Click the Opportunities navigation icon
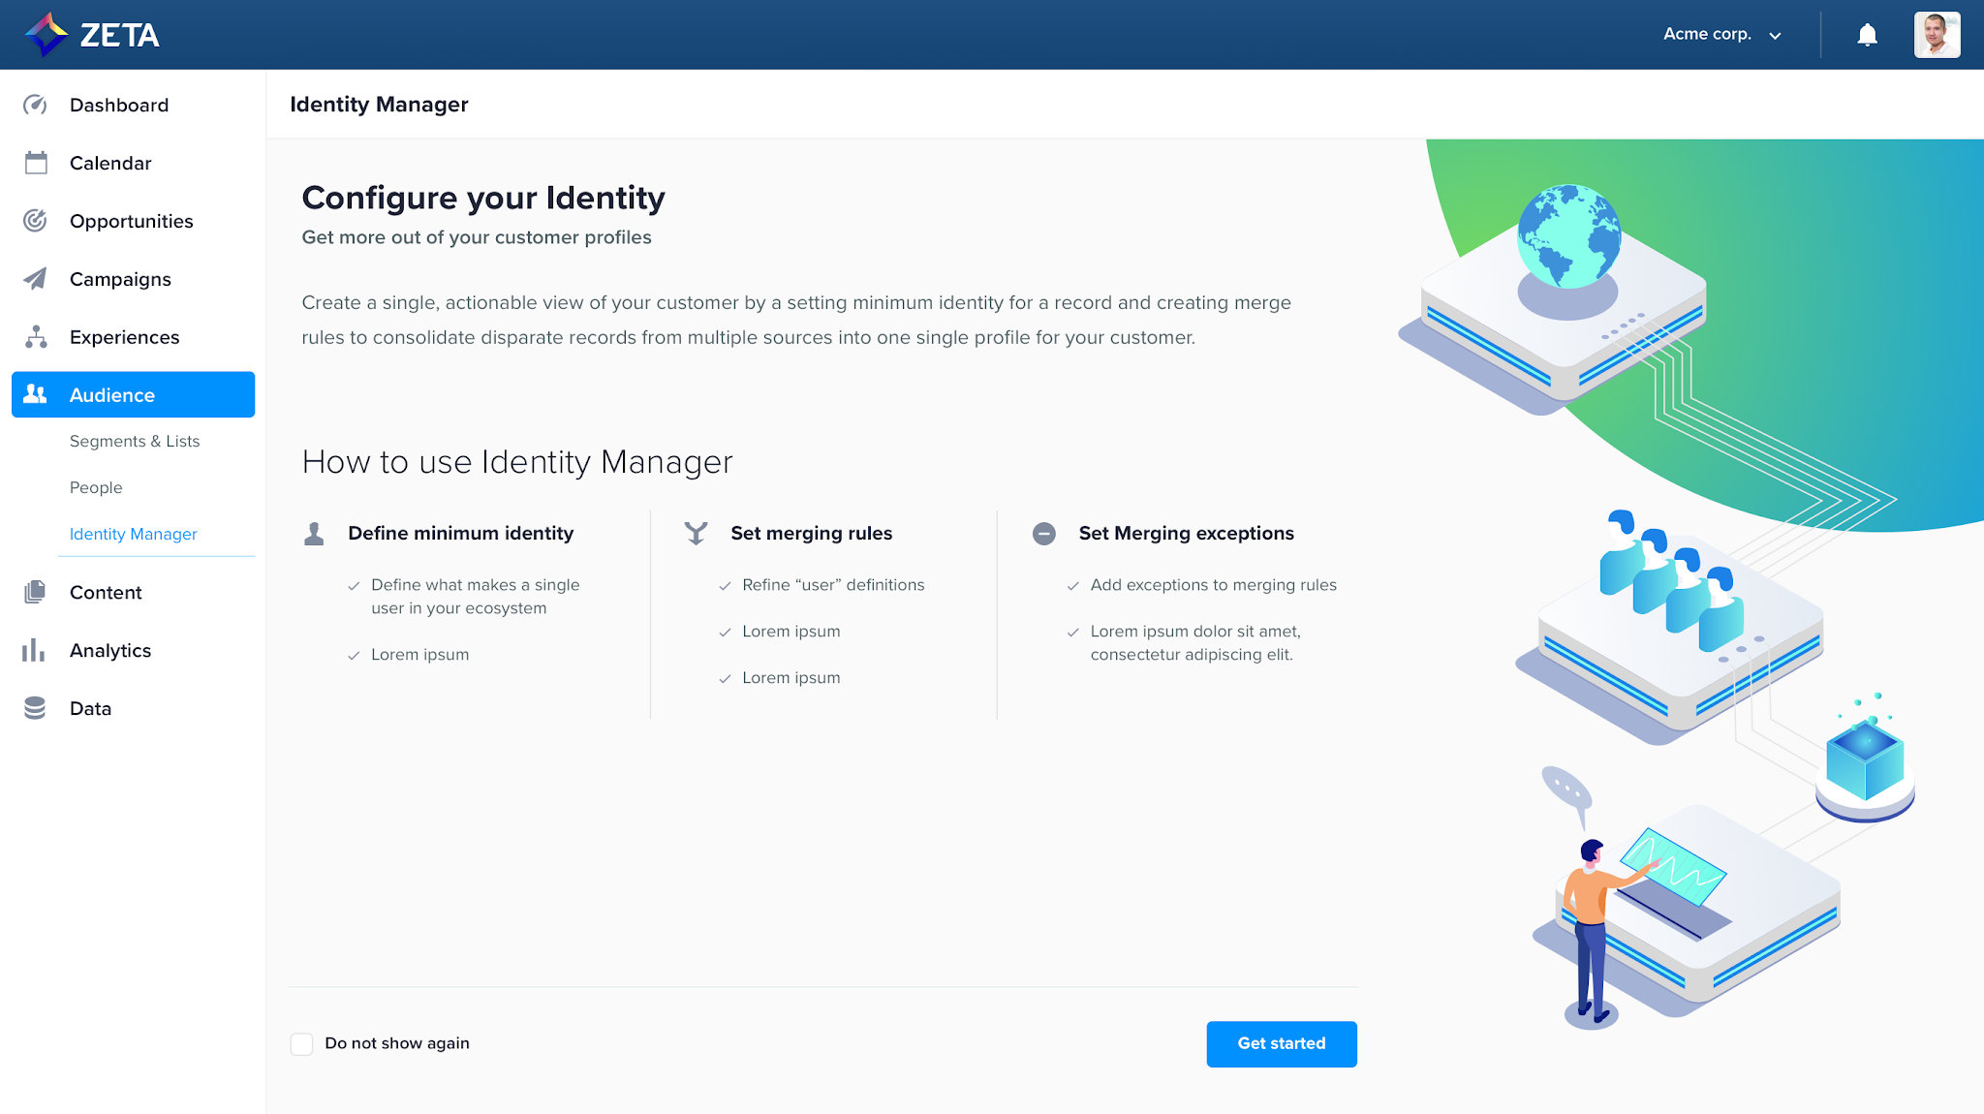Viewport: 1984px width, 1114px height. (x=36, y=221)
